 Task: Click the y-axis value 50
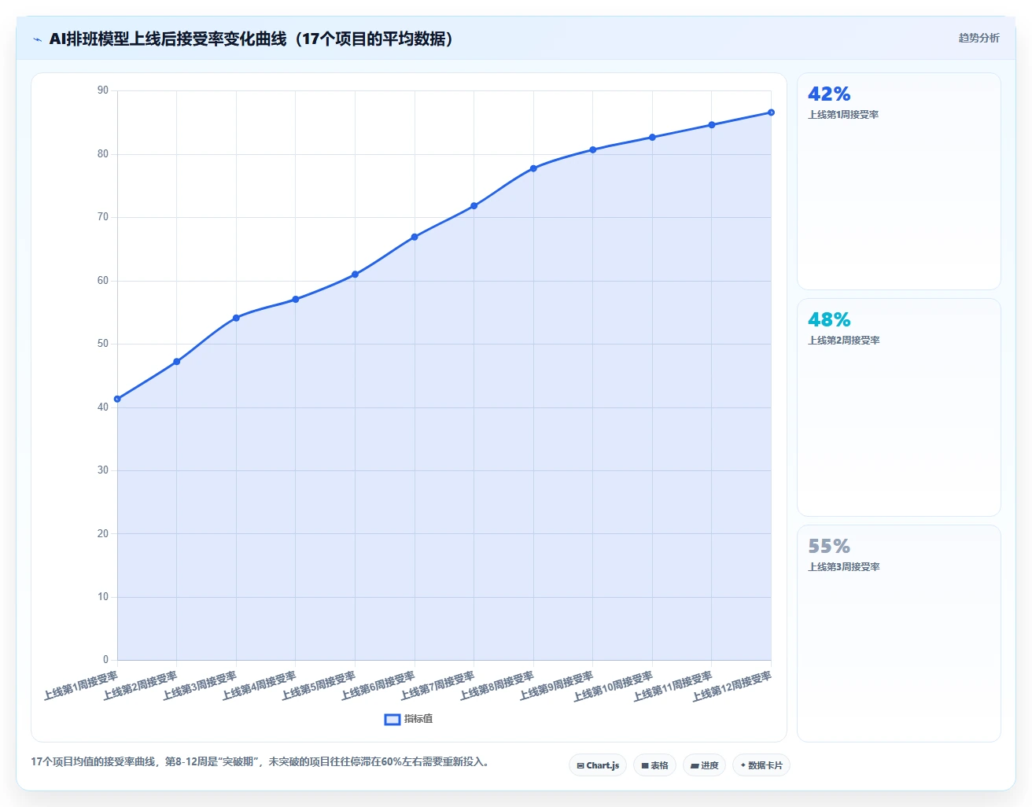pyautogui.click(x=103, y=344)
